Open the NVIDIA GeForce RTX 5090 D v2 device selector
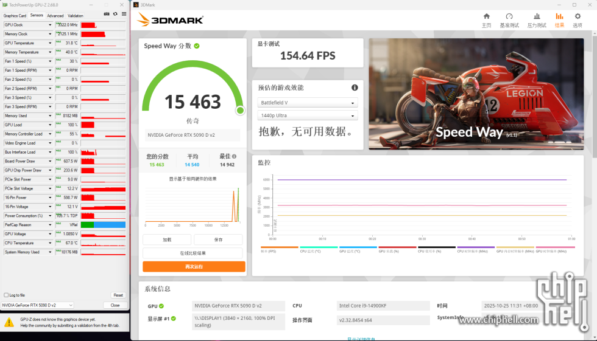Screen dimensions: 597x341 tap(37, 305)
